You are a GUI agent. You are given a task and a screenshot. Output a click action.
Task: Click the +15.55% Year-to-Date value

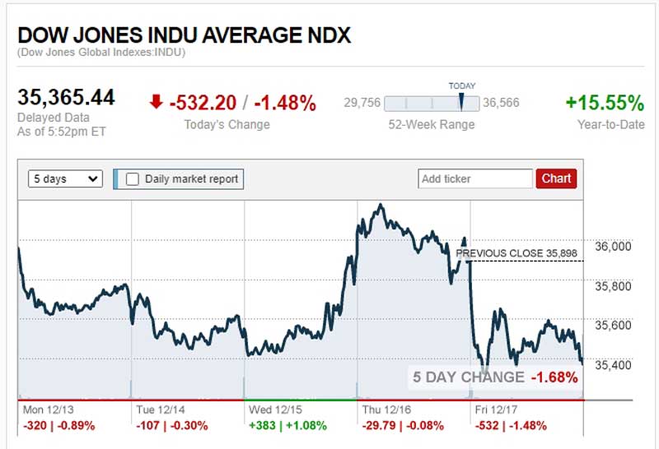pyautogui.click(x=604, y=104)
